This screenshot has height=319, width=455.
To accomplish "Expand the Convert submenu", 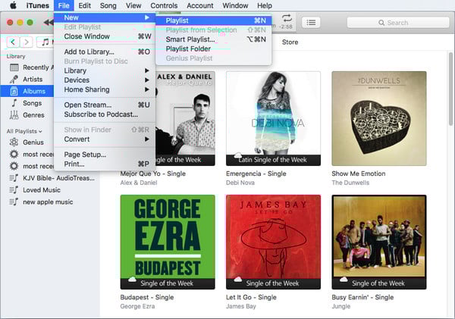I will [x=105, y=139].
